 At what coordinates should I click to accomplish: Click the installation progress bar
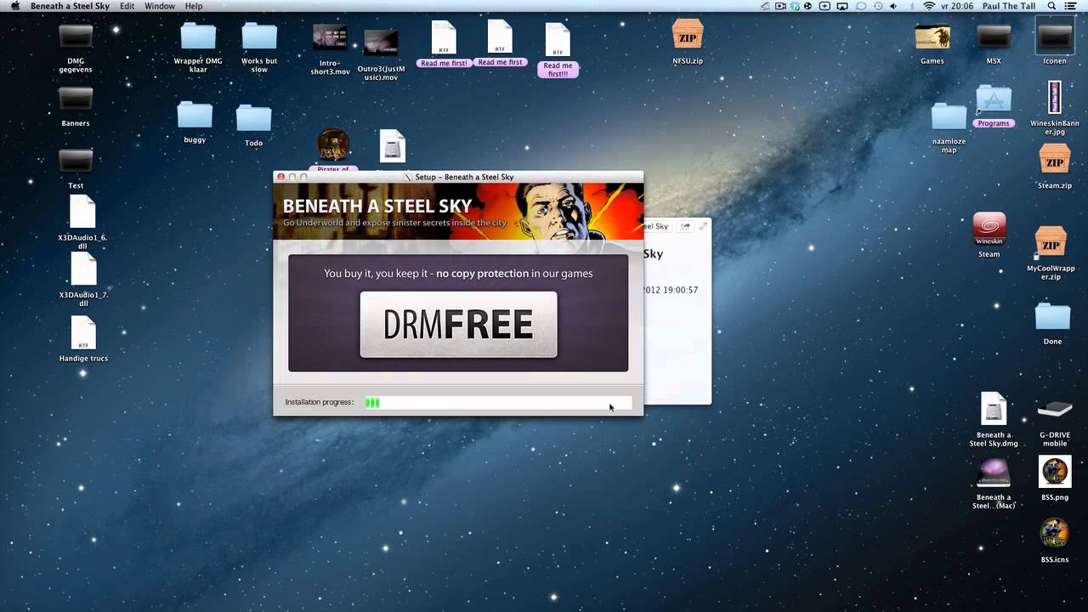point(497,402)
